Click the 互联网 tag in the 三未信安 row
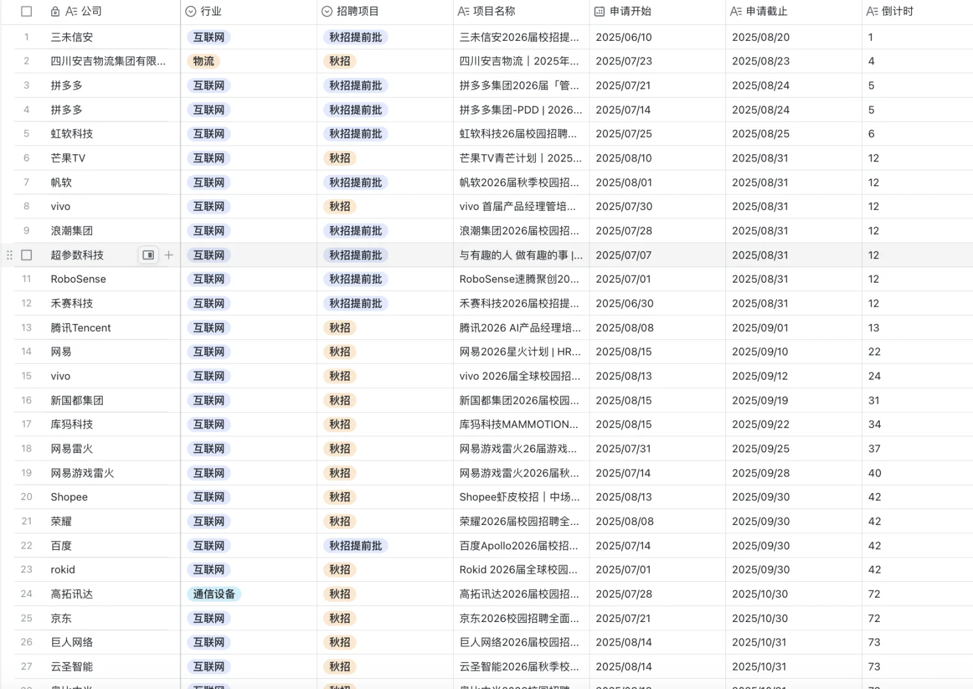This screenshot has width=973, height=689. [x=209, y=37]
